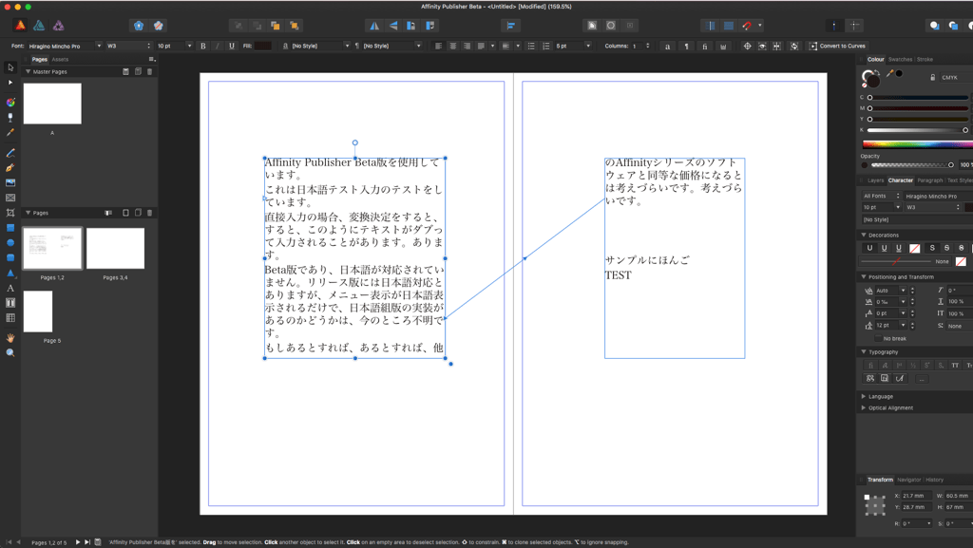Select the Zoom magnifier tool

coord(10,352)
